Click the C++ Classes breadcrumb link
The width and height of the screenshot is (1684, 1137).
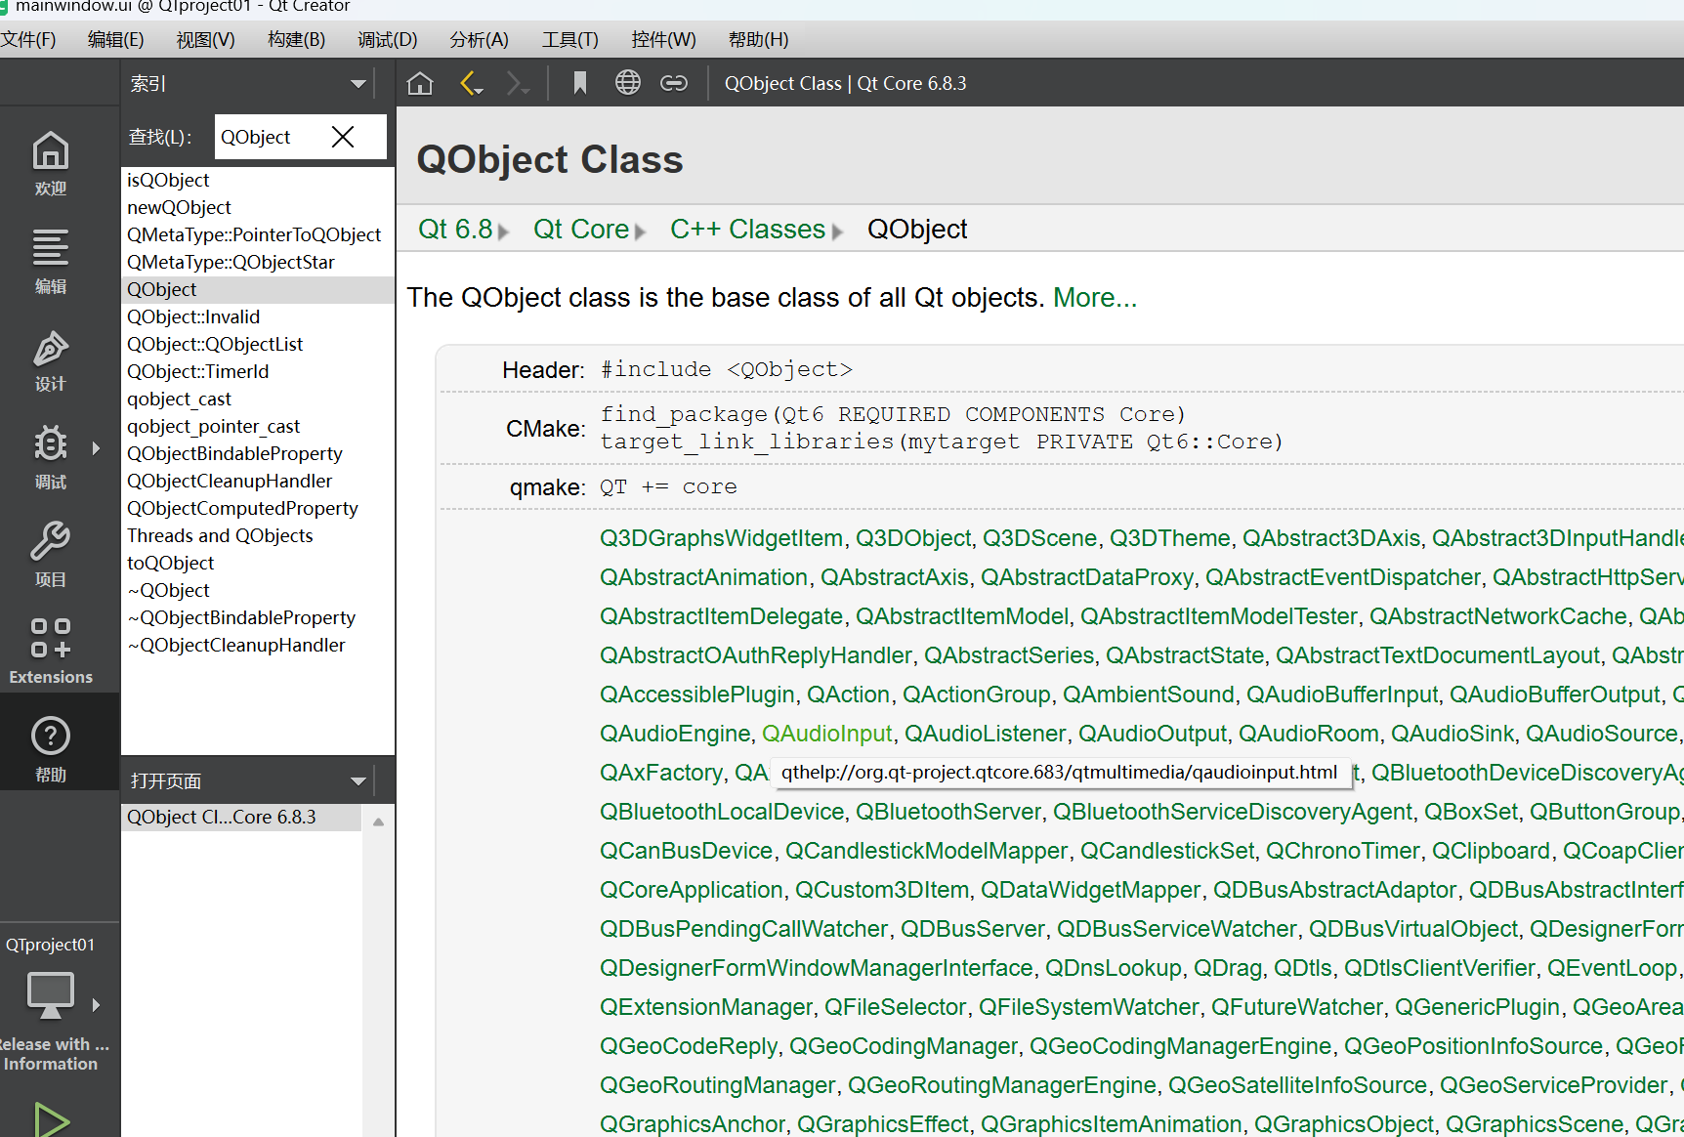(747, 230)
